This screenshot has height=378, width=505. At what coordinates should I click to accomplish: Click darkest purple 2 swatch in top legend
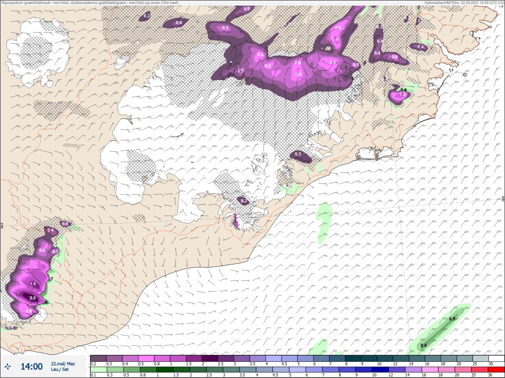coord(210,358)
